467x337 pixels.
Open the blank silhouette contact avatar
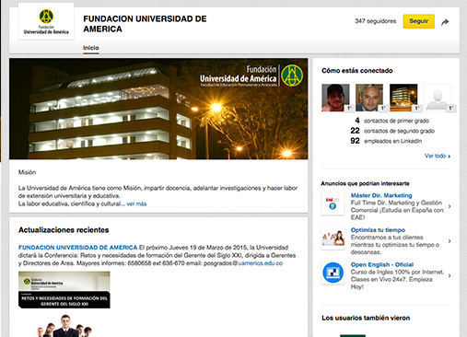tap(438, 98)
